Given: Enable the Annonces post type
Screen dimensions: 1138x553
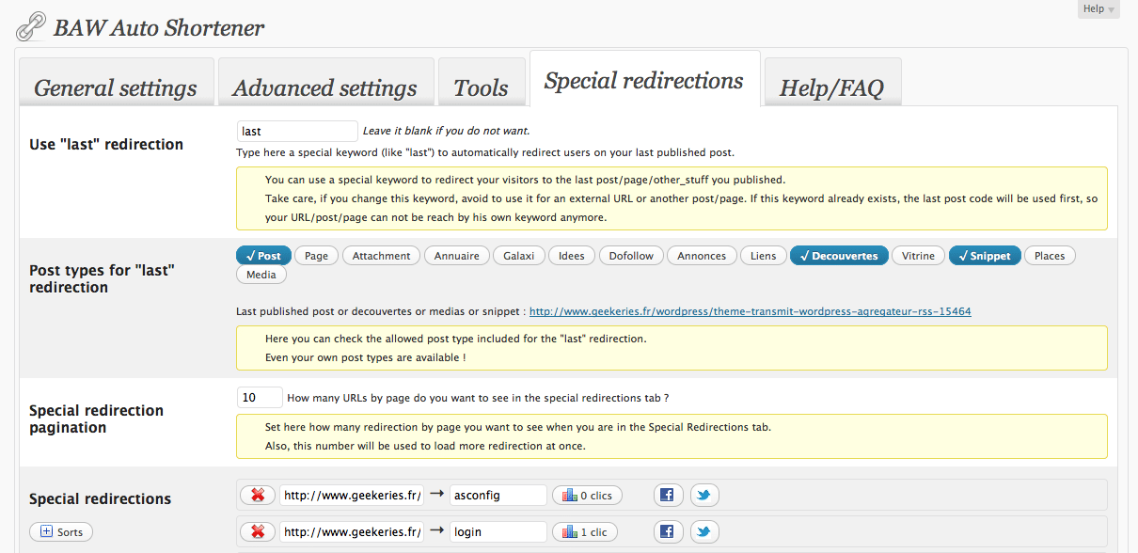Looking at the screenshot, I should tap(702, 256).
